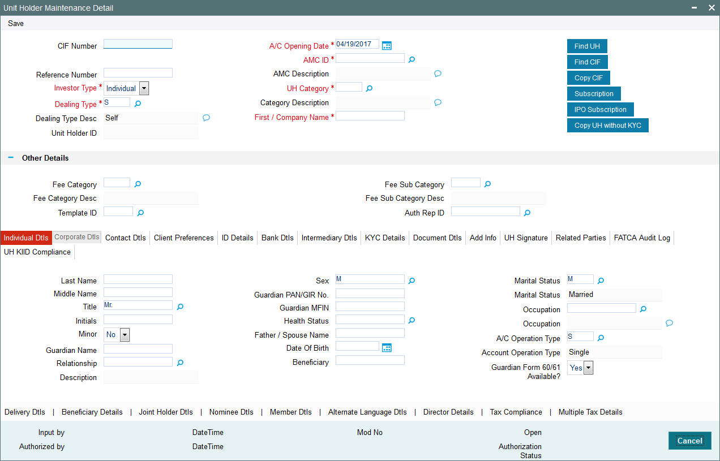Open the FATCA Audit Log tab
Screen dimensions: 720x461
tap(642, 238)
